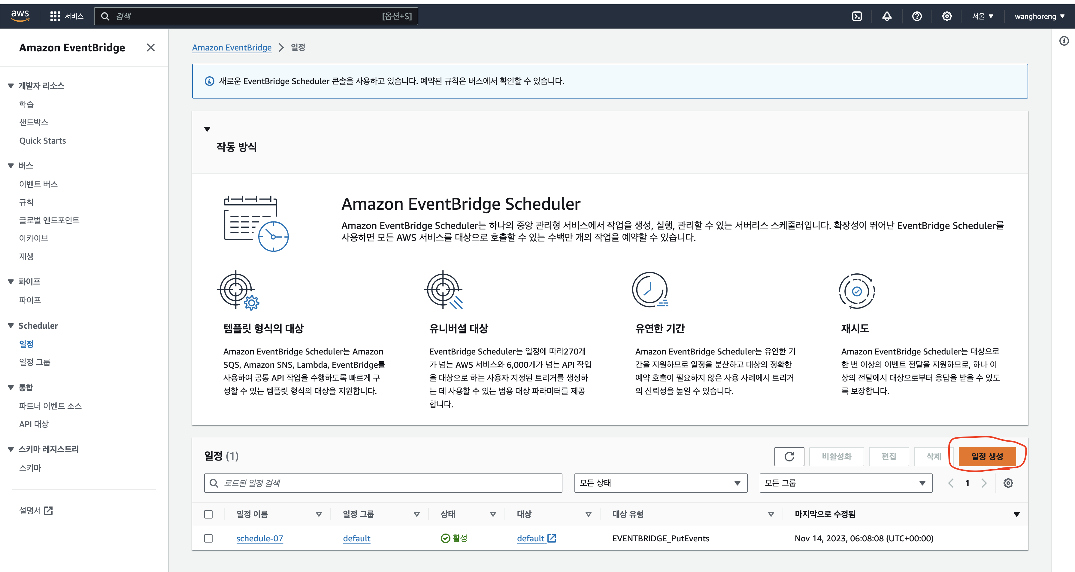Click the 로드된 일정 검색 search field
This screenshot has width=1075, height=572.
383,483
